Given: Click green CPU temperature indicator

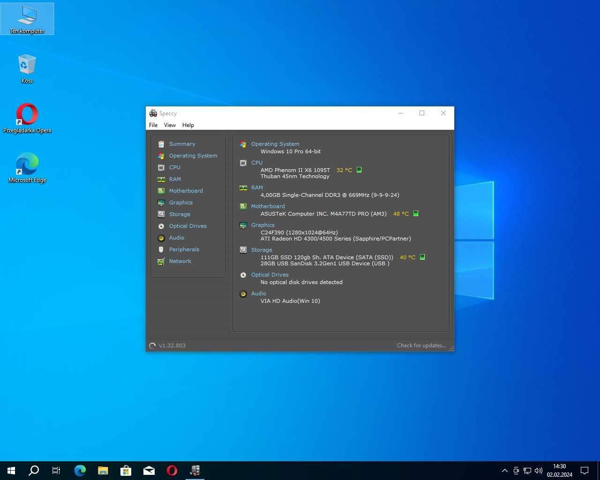Looking at the screenshot, I should 359,170.
